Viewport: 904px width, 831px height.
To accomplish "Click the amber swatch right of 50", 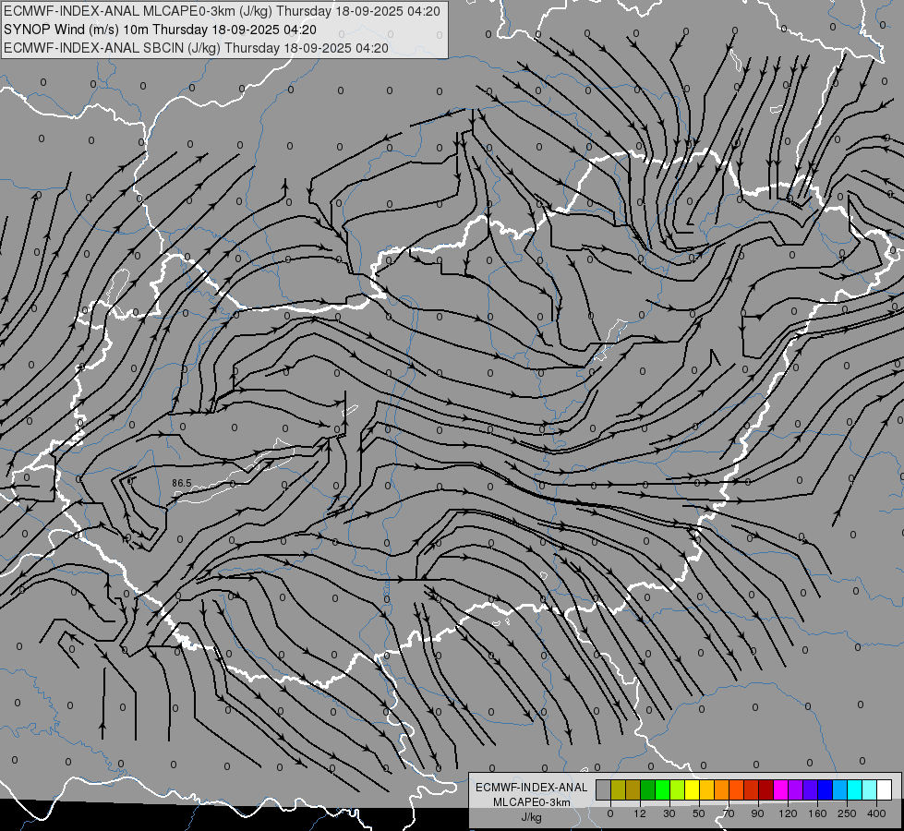I will (706, 789).
